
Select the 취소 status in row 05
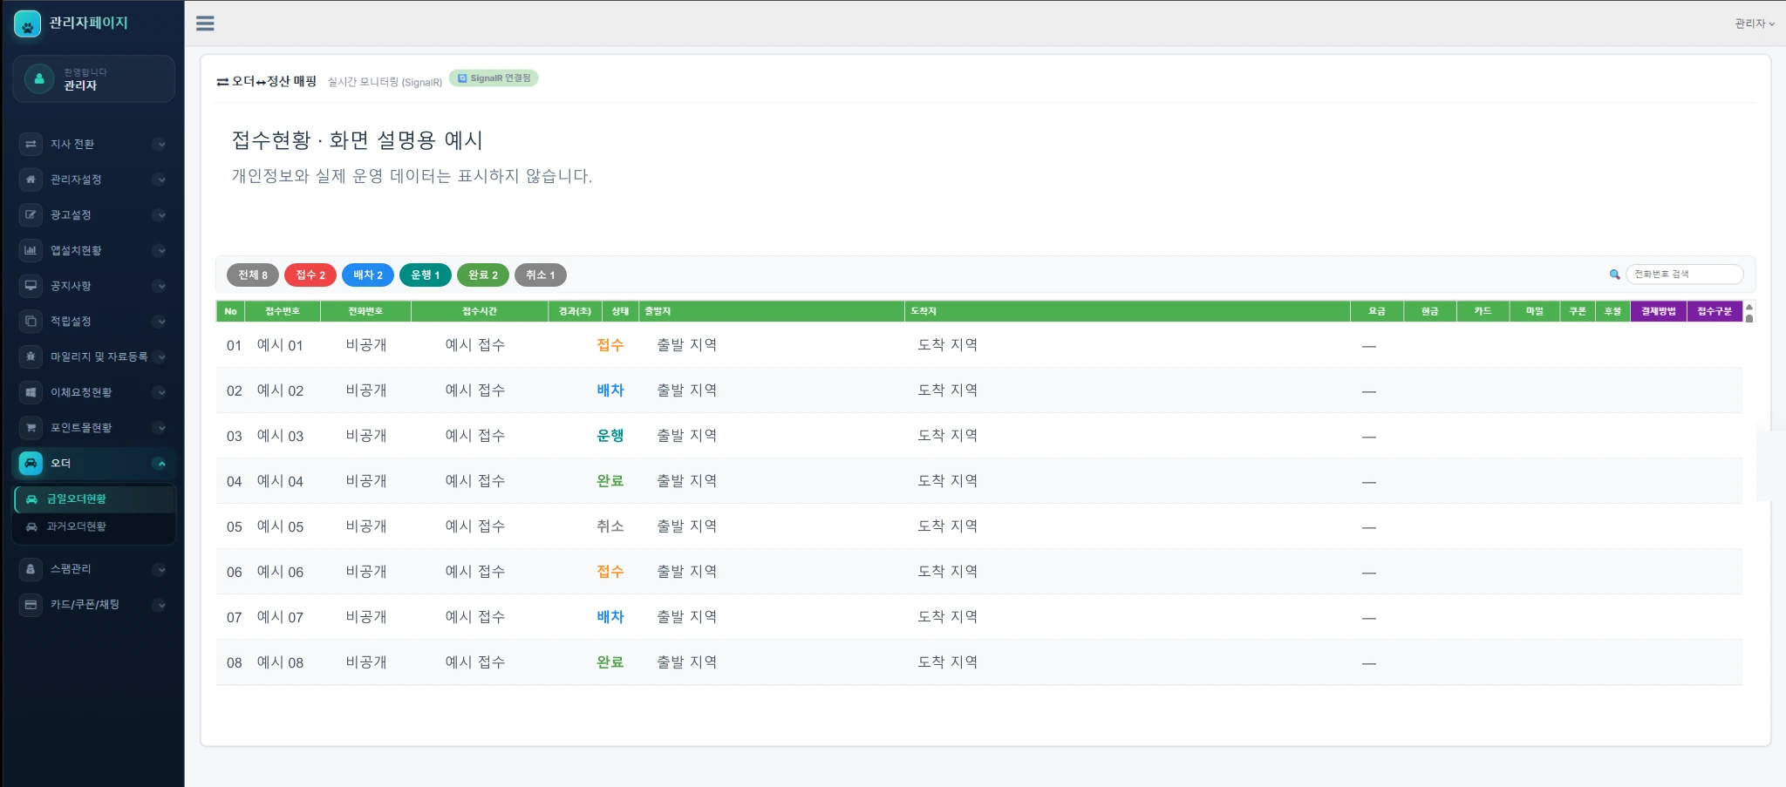click(610, 526)
